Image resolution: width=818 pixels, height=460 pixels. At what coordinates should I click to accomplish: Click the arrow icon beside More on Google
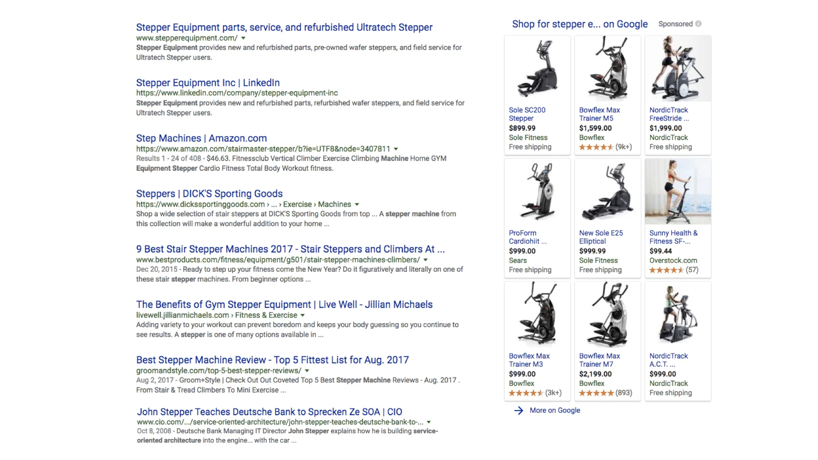(x=518, y=411)
